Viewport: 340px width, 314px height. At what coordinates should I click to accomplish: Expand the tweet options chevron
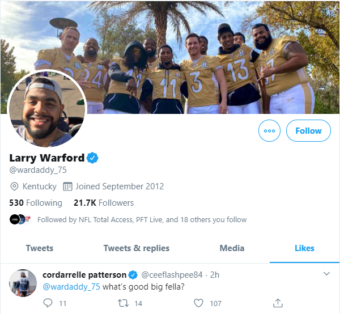coord(326,274)
